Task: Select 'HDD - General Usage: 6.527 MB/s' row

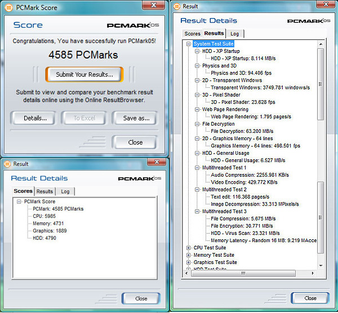Action: pyautogui.click(x=248, y=160)
